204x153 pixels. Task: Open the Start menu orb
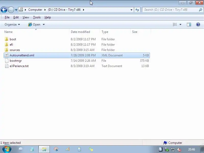(x=7, y=149)
